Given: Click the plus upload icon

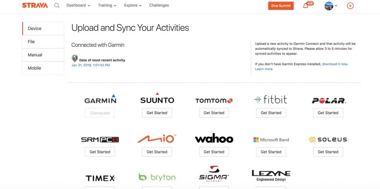Looking at the screenshot, I should [350, 6].
